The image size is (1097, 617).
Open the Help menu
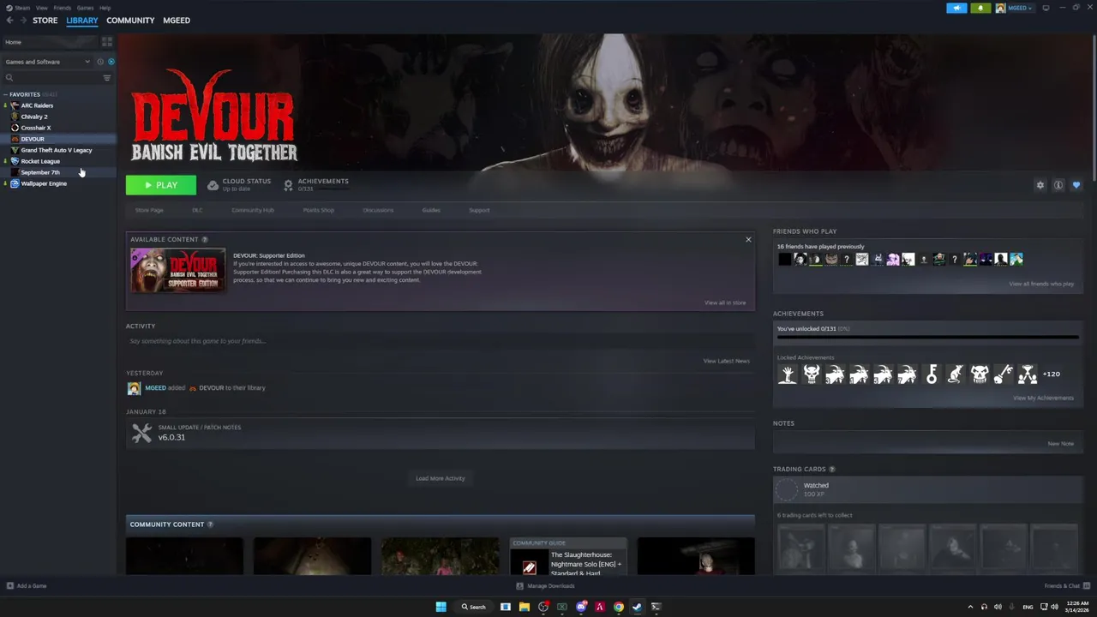pyautogui.click(x=105, y=8)
